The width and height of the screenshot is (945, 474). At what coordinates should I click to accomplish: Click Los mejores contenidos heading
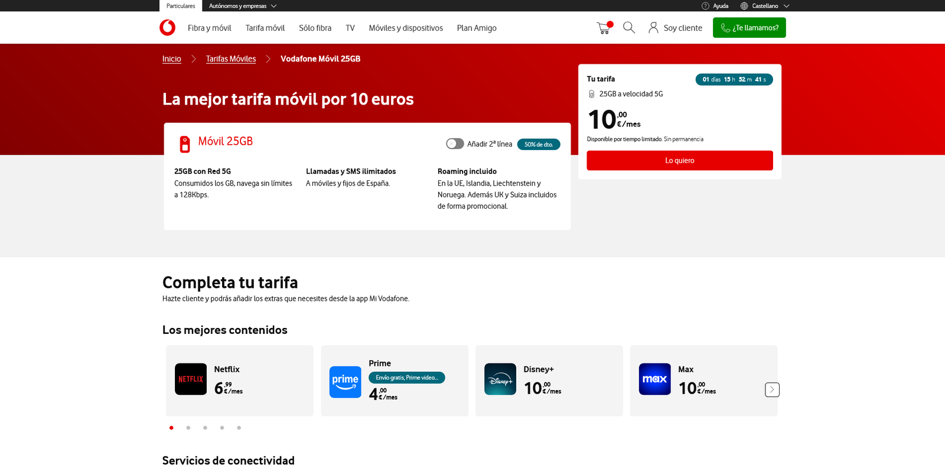click(225, 330)
